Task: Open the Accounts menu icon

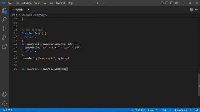Action: click(4, 94)
